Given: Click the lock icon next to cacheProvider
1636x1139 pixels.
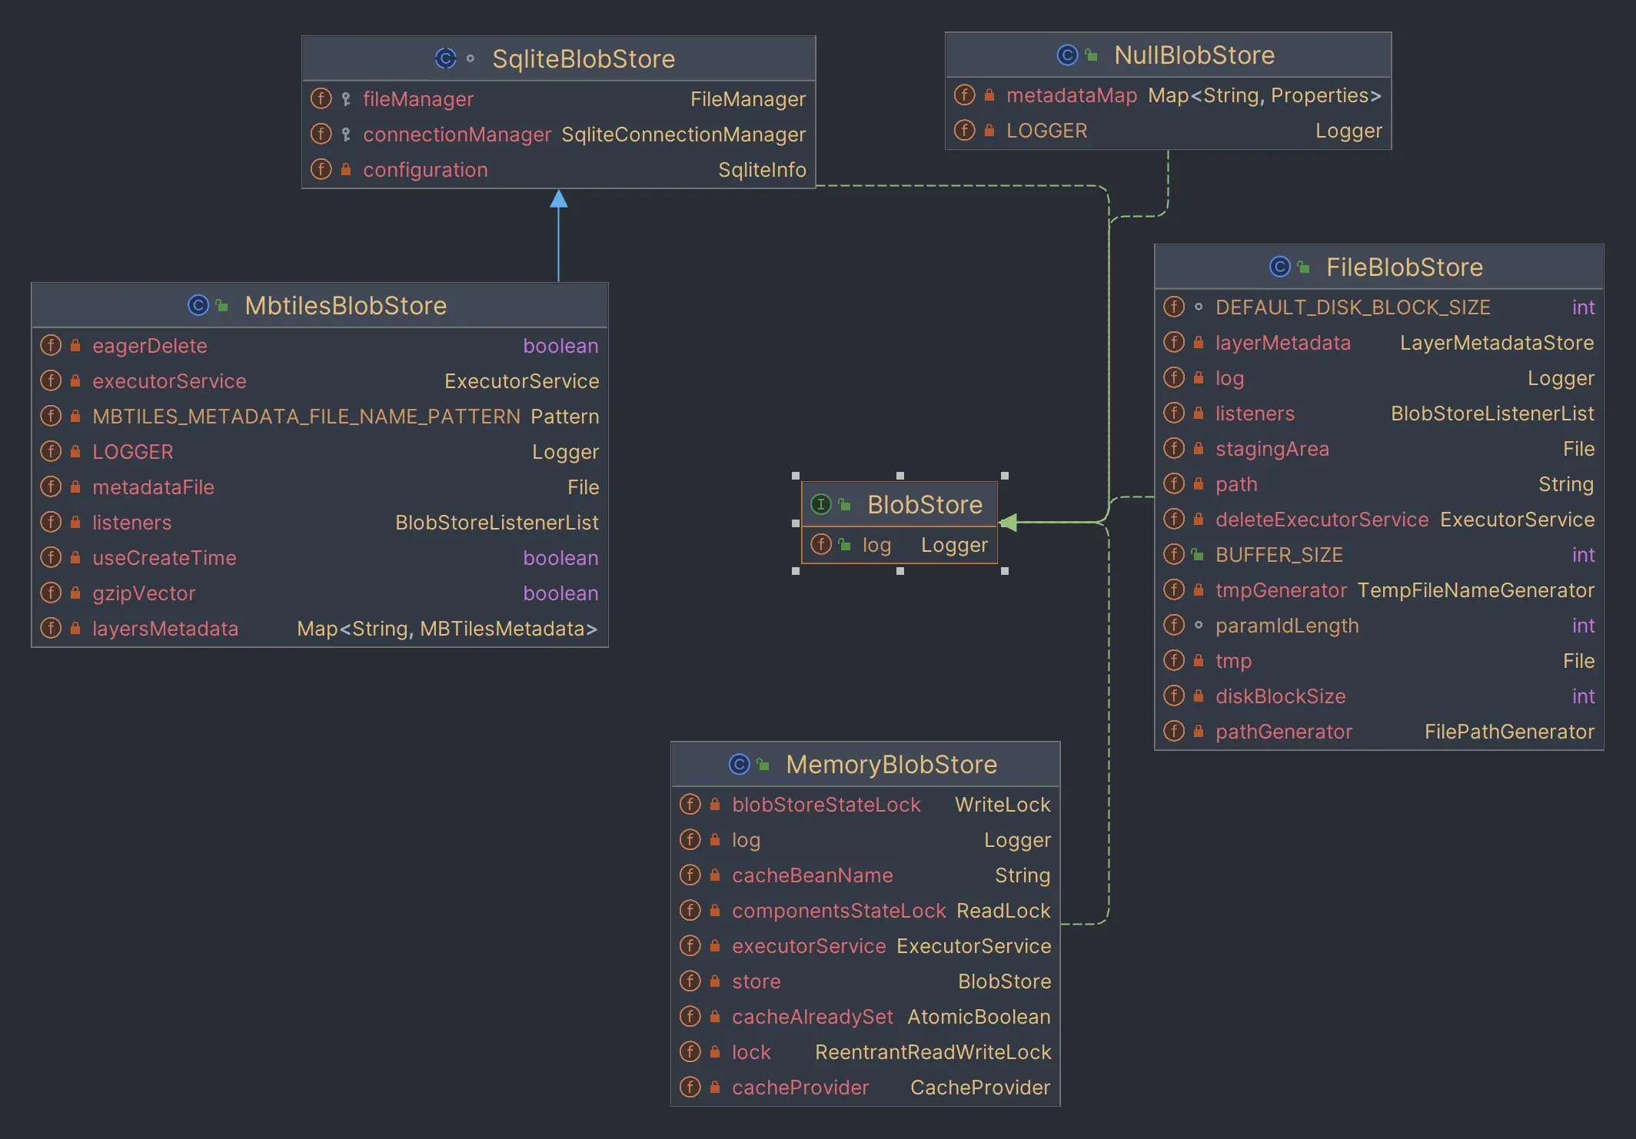Looking at the screenshot, I should click(715, 1087).
